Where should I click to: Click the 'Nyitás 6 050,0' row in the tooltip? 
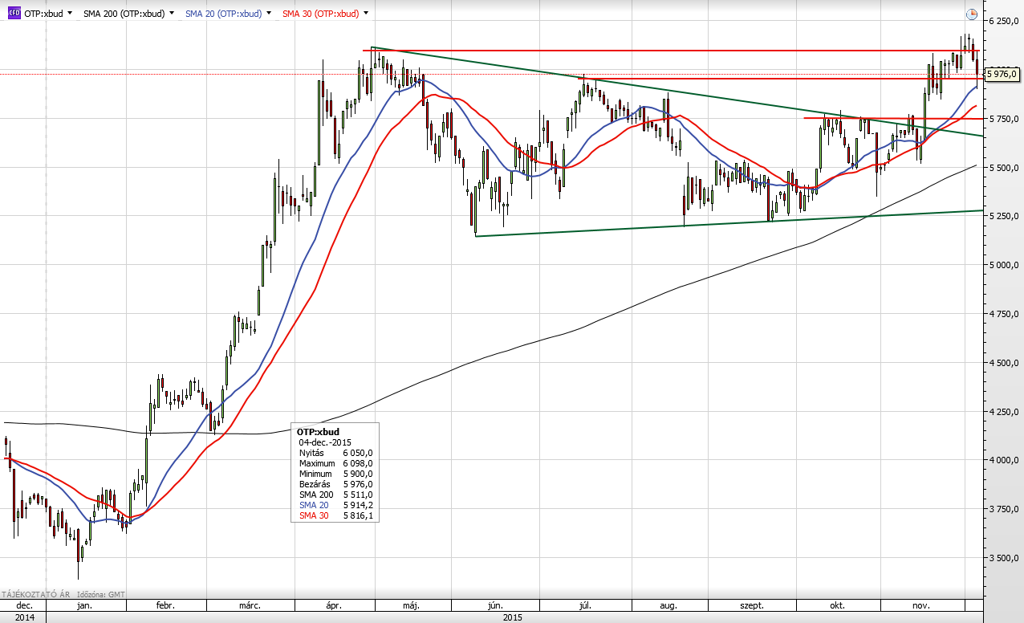[x=335, y=453]
